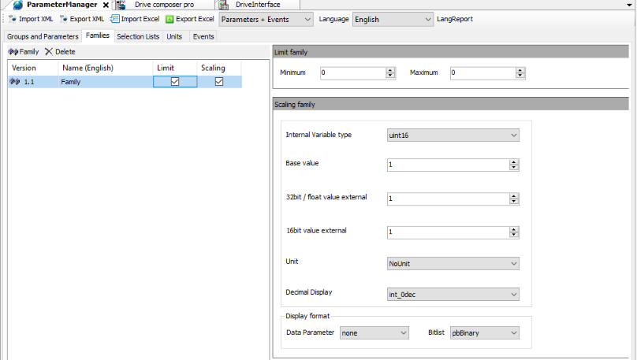Click the add Family icon
The image size is (637, 360).
pos(13,51)
